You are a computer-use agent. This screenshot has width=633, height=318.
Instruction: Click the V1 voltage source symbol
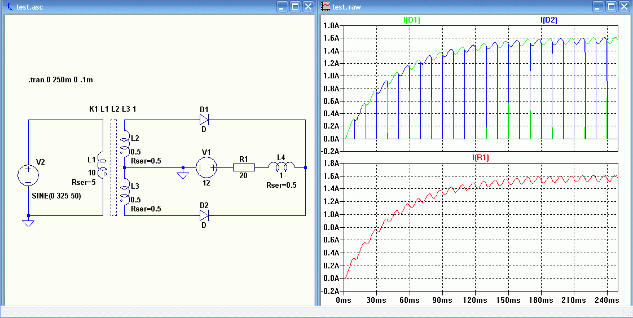coord(206,167)
